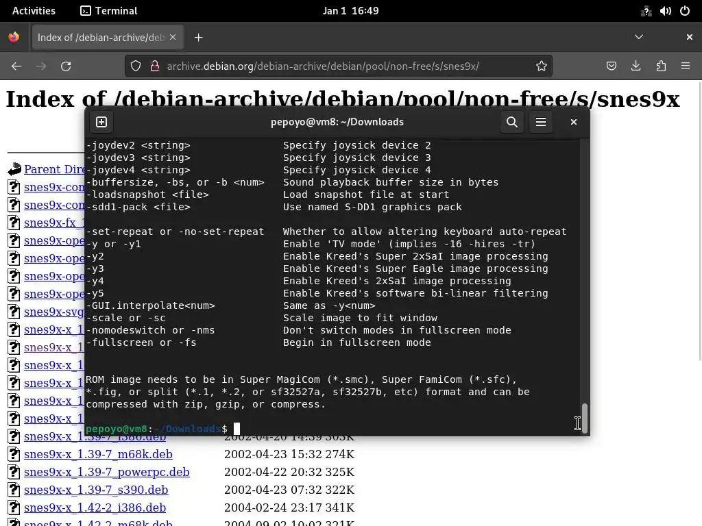Screen dimensions: 702x526
Task: Click the Parent Directory back-arrow icon
Action: click(x=14, y=168)
